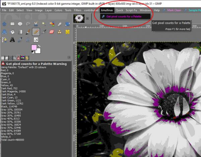
Task: Click Get pixel counts for a Palette
Action: (x=124, y=16)
